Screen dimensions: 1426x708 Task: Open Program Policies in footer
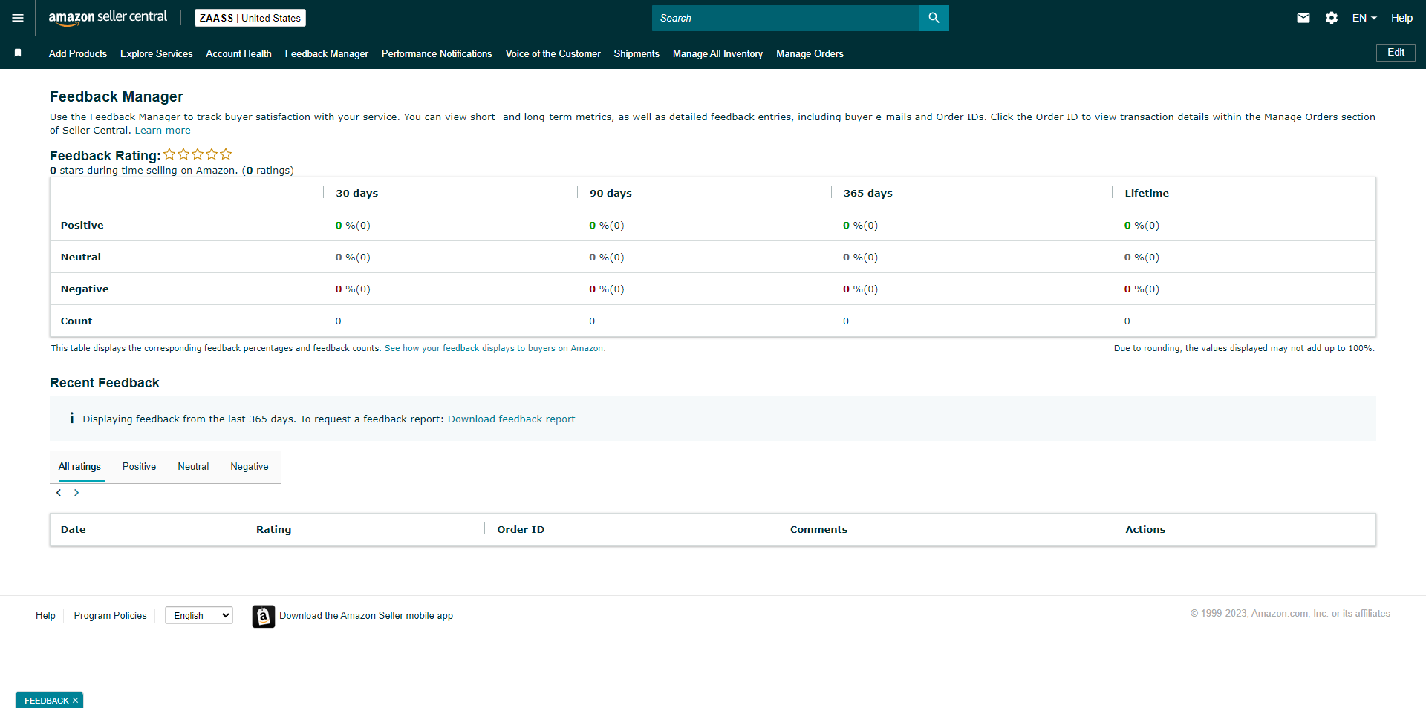pyautogui.click(x=110, y=615)
